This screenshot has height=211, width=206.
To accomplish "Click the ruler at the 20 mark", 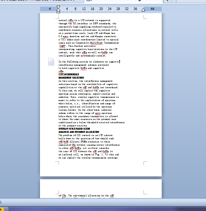I will tap(101, 9).
